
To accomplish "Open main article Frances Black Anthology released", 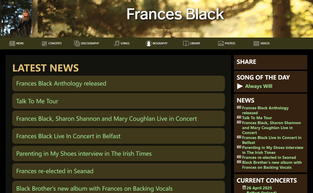I will click(118, 83).
